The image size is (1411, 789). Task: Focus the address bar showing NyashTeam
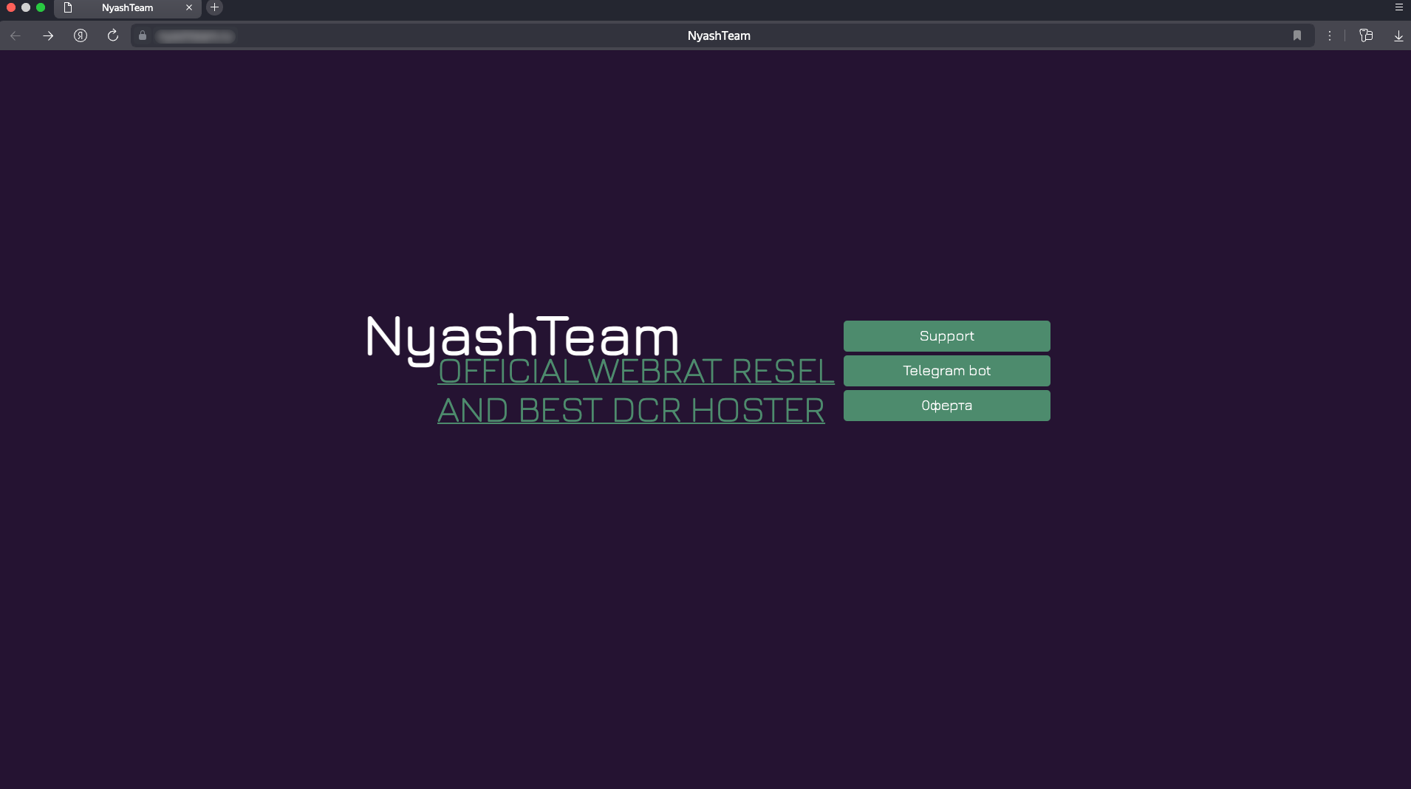[718, 35]
